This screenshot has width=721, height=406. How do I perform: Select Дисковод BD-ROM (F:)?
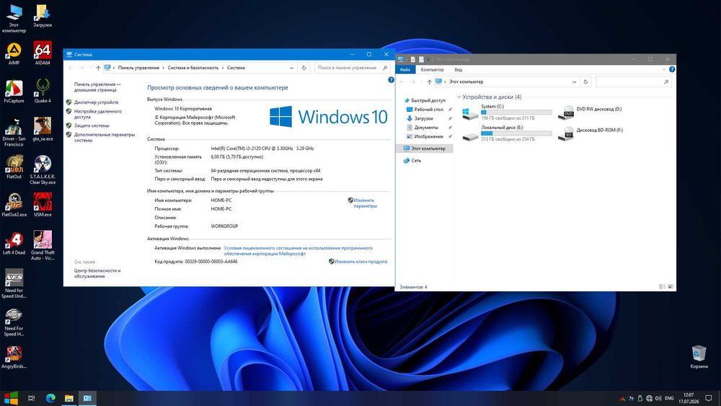(x=591, y=133)
